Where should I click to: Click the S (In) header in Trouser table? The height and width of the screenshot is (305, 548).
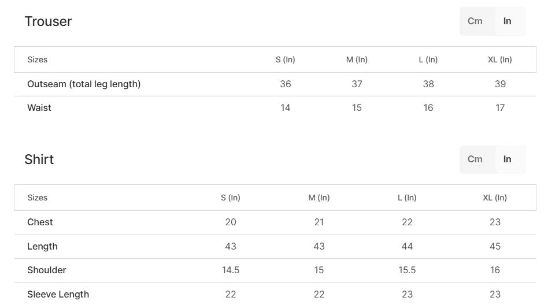click(x=286, y=59)
